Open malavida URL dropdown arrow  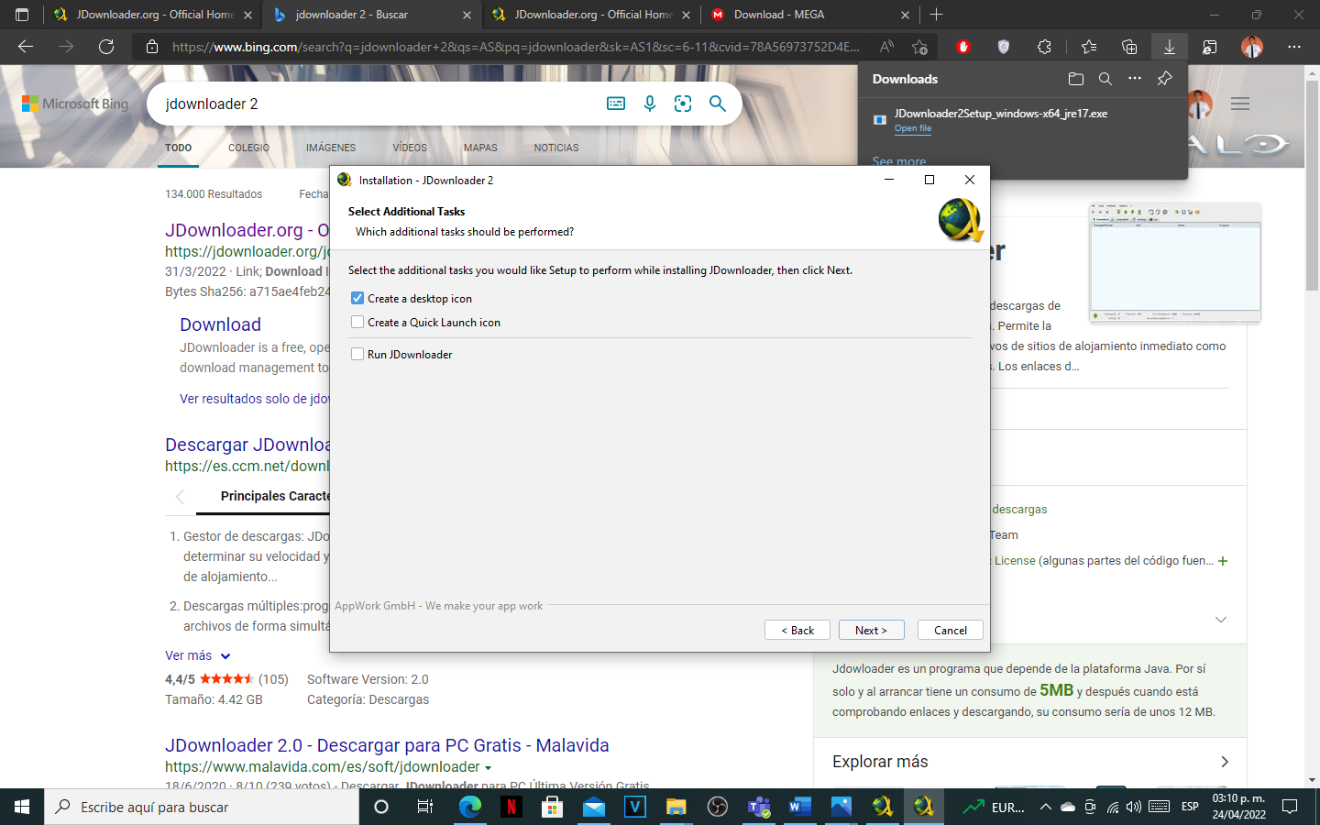488,768
